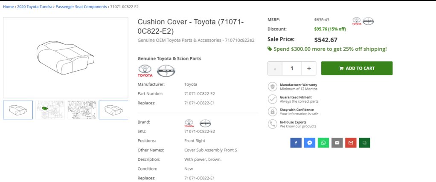This screenshot has width=436, height=182.
Task: Open 2020 Toyota Tundra breadcrumb
Action: coord(35,7)
